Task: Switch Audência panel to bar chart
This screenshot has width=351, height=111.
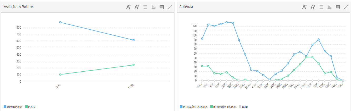Action: 329,7
